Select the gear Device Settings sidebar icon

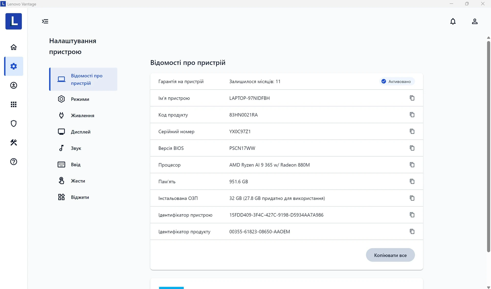(x=14, y=66)
